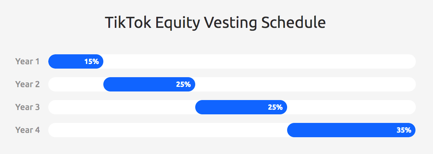Click Year 4 white track left of blue segment

point(168,130)
